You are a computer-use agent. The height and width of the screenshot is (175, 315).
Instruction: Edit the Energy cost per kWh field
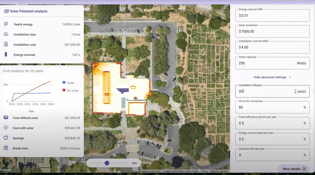(x=272, y=15)
